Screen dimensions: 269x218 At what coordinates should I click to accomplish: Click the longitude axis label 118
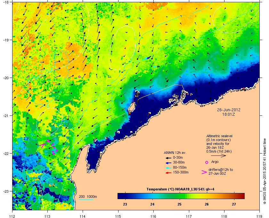(x=224, y=216)
